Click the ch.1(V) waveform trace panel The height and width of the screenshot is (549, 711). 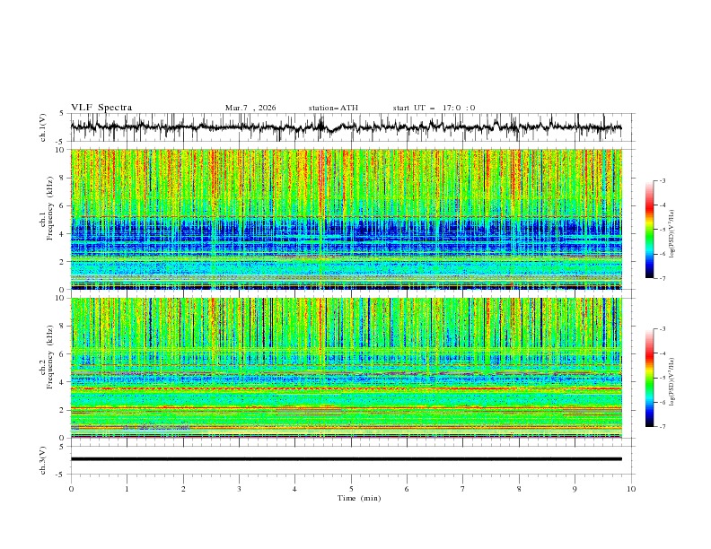[x=353, y=127]
